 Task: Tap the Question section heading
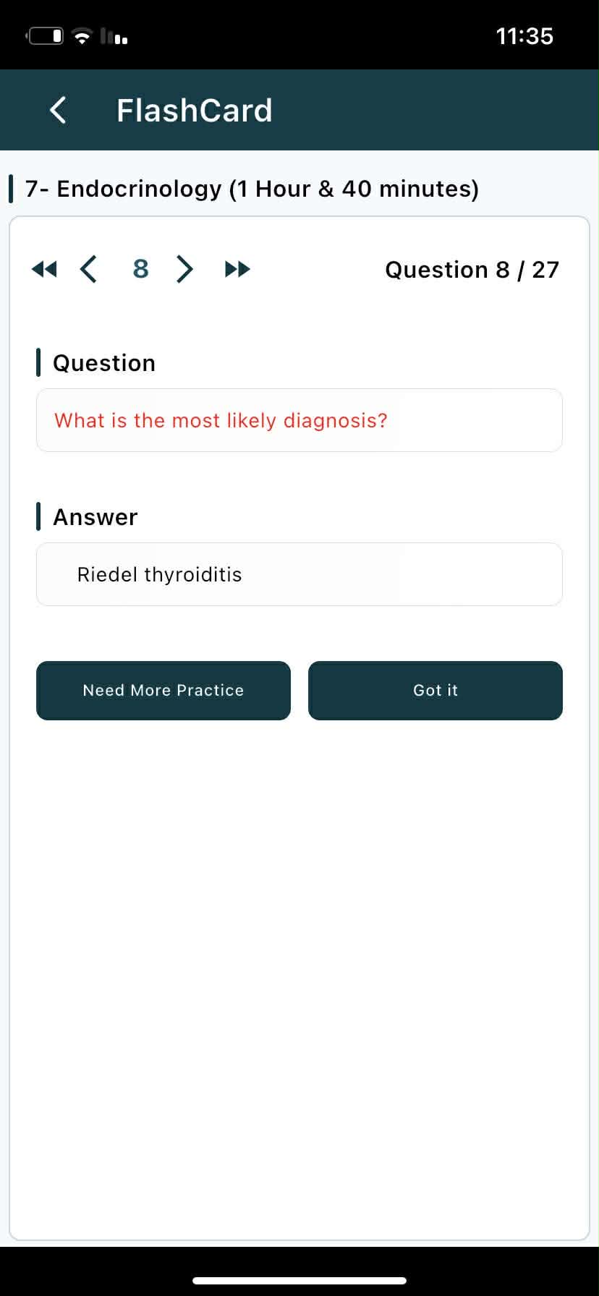[x=103, y=363]
